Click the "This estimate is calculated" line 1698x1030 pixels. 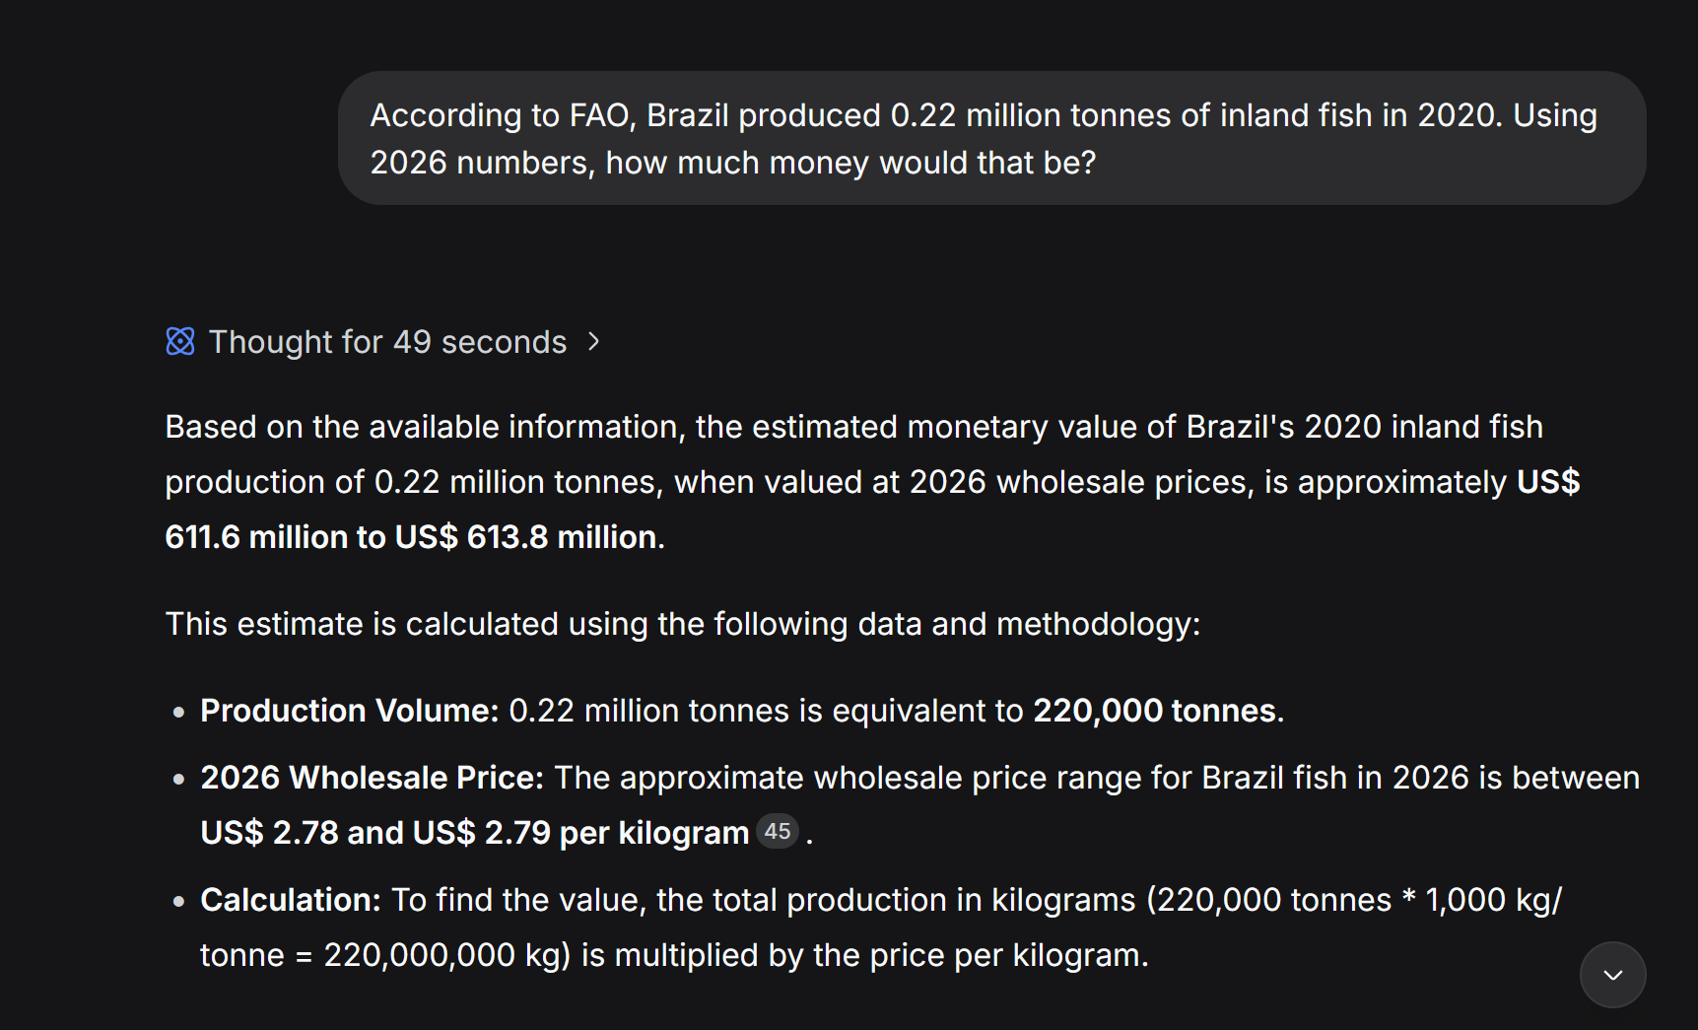click(x=682, y=624)
